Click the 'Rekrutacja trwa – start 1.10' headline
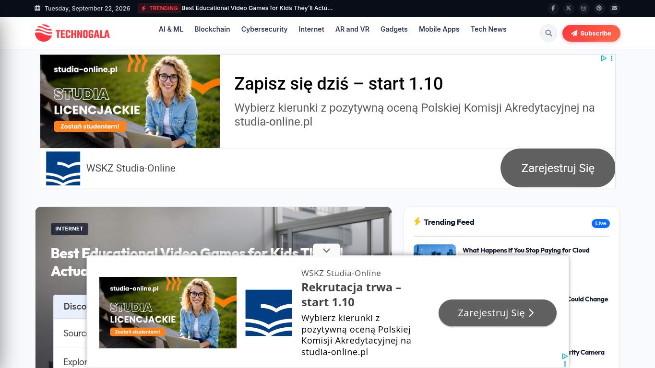 tap(351, 295)
